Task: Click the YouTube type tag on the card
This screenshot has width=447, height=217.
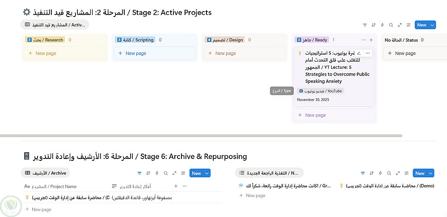Action: pyautogui.click(x=320, y=91)
